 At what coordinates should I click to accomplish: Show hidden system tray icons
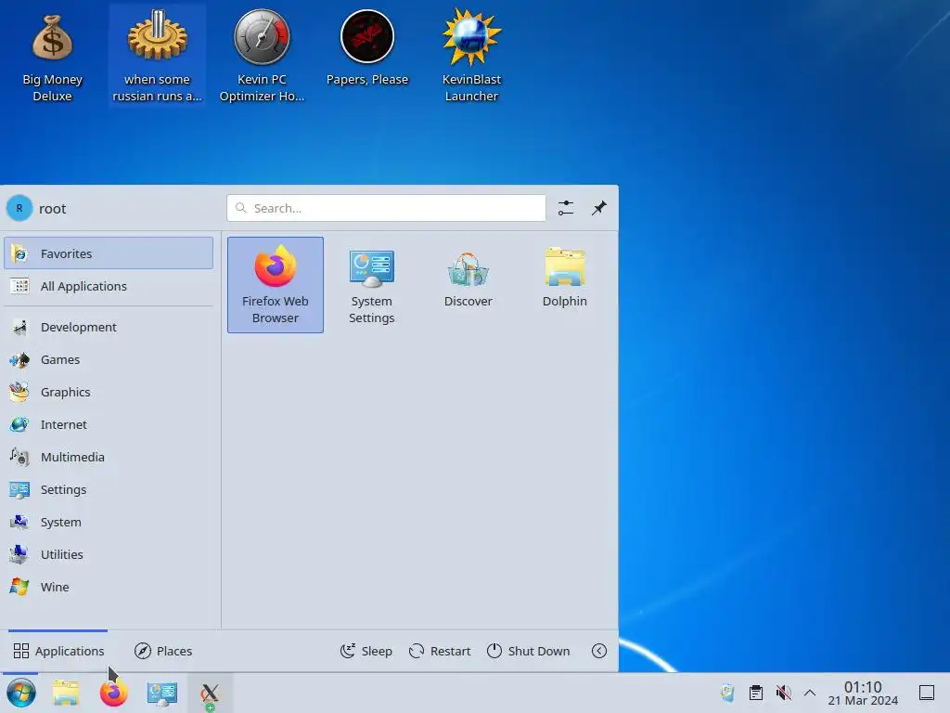point(809,693)
